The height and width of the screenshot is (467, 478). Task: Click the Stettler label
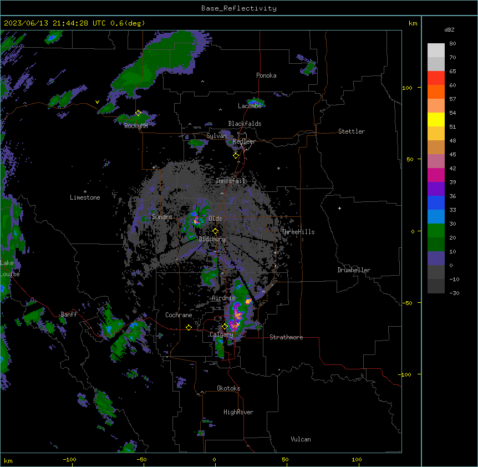(x=352, y=131)
